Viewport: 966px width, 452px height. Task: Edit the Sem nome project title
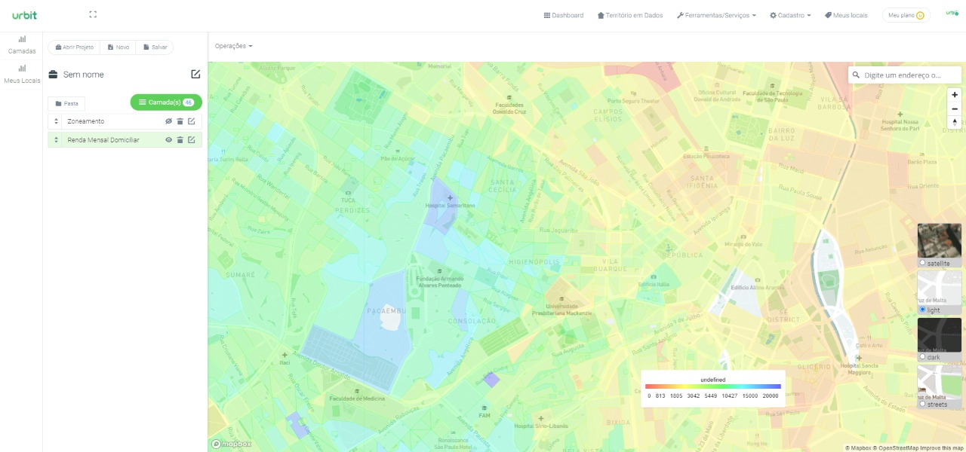[x=195, y=74]
